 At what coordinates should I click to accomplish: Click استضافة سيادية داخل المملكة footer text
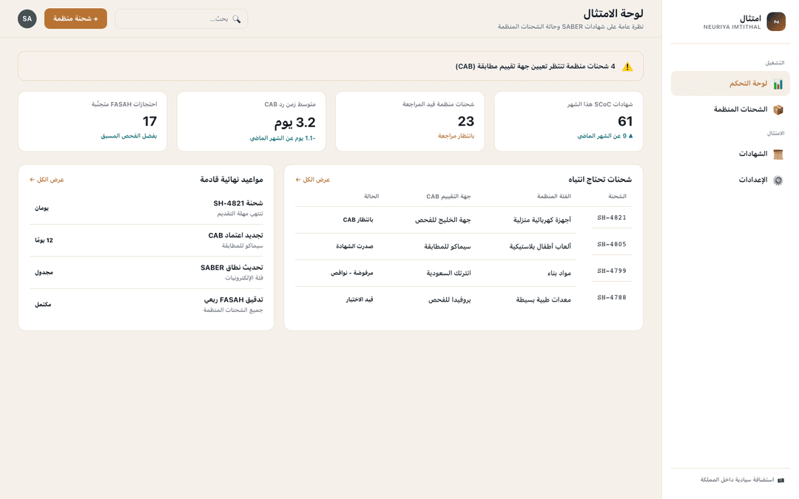(x=737, y=481)
